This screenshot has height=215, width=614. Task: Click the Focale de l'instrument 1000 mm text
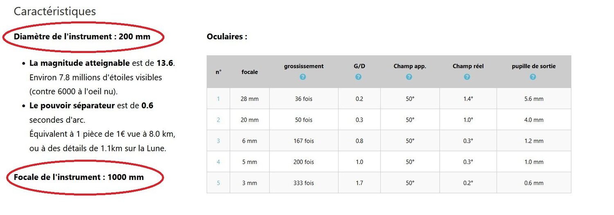click(x=79, y=177)
